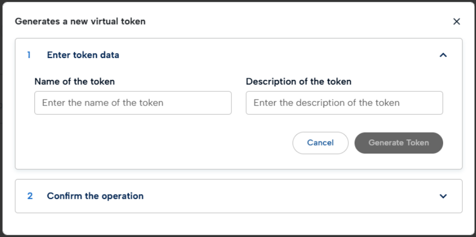Image resolution: width=476 pixels, height=237 pixels.
Task: Click step number 1 indicator
Action: click(x=29, y=55)
